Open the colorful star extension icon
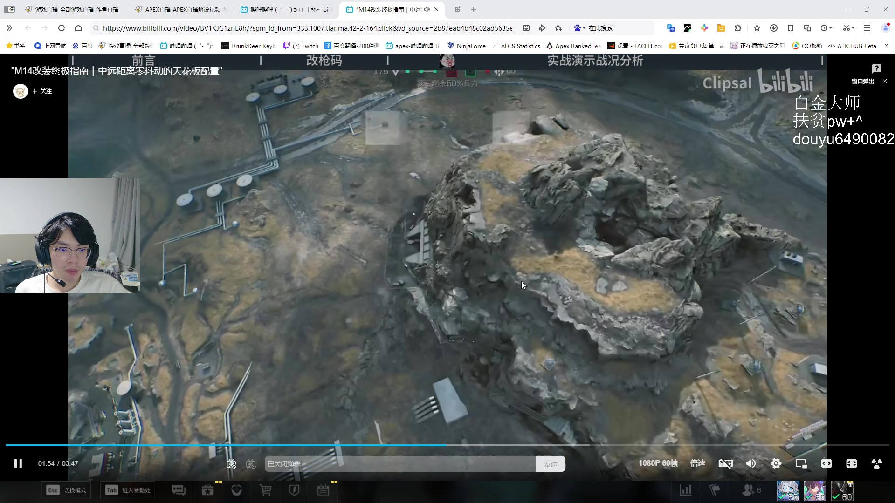 click(x=704, y=28)
